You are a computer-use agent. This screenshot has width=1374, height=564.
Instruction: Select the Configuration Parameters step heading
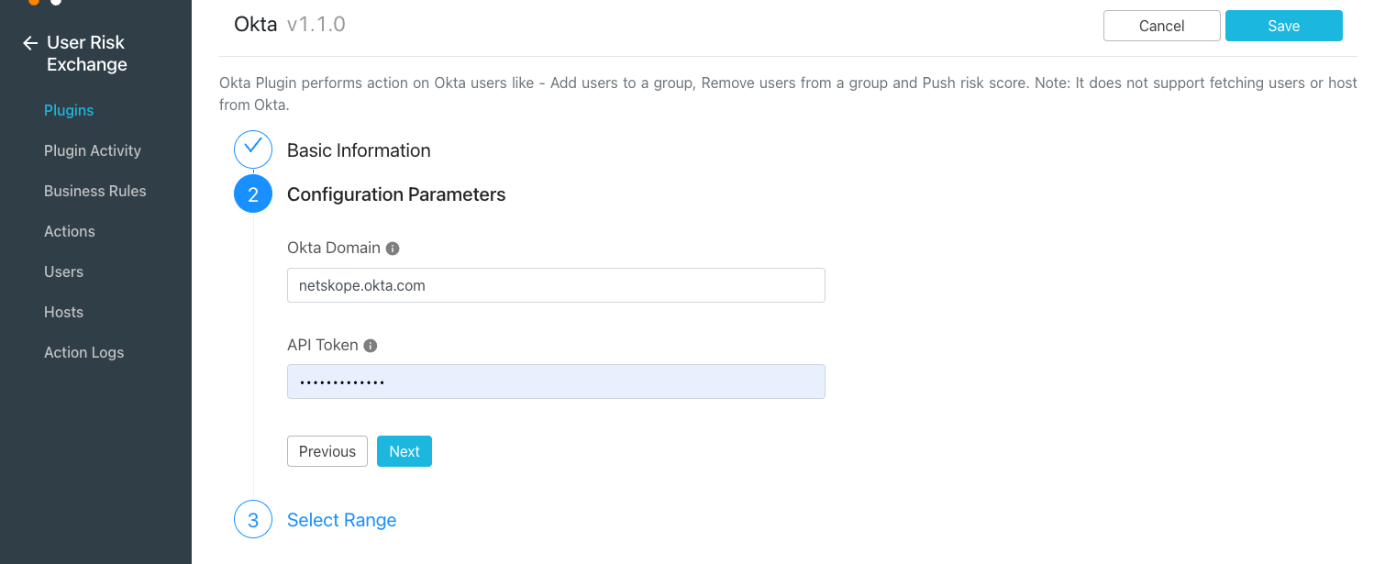396,194
